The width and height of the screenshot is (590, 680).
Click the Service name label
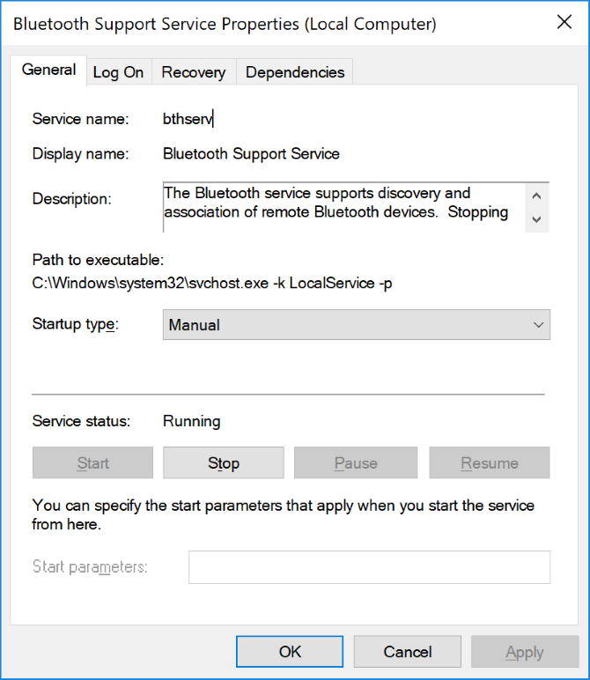pos(81,119)
